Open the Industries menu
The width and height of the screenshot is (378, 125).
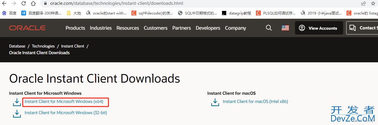coord(101,28)
